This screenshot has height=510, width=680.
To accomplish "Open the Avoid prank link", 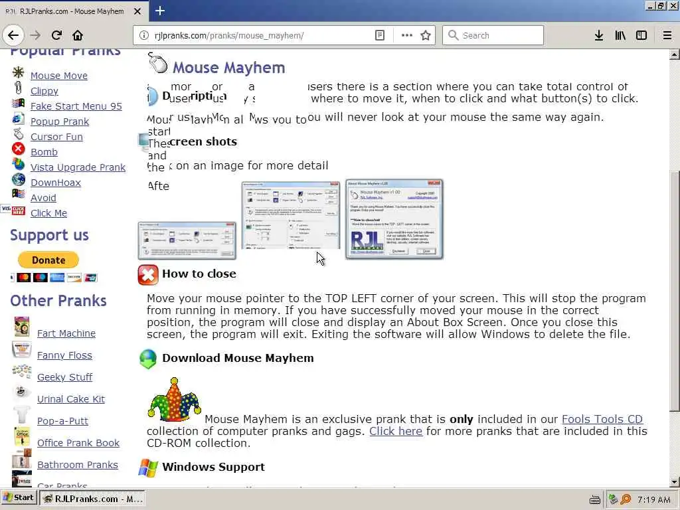I will coord(43,198).
